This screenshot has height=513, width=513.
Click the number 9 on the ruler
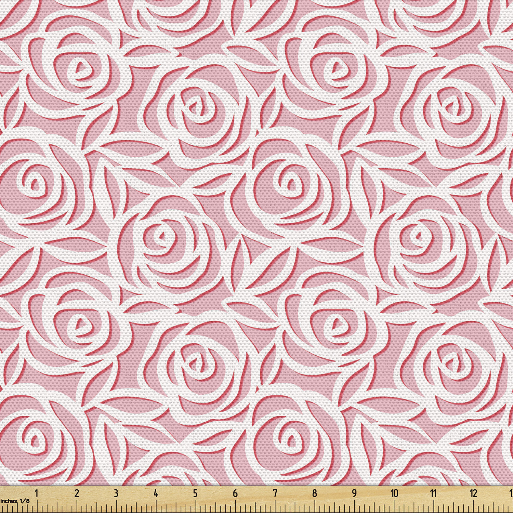(x=355, y=493)
